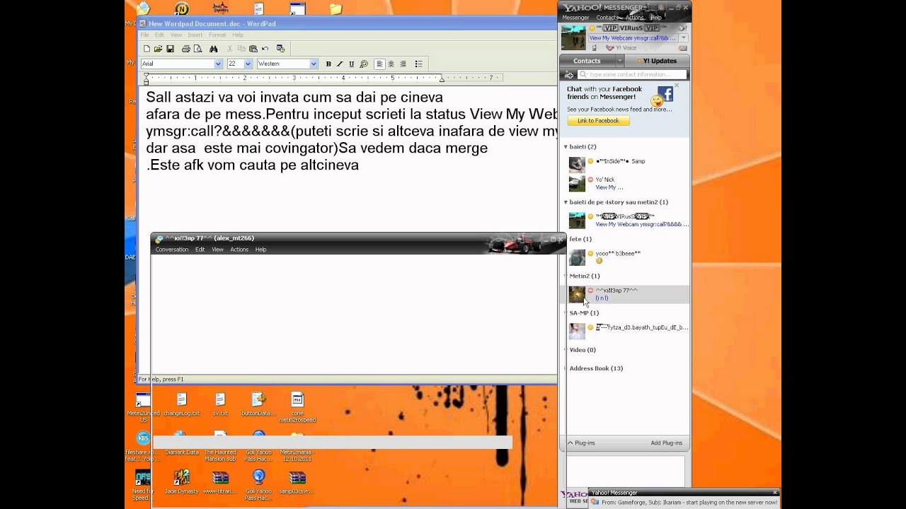Click the Add Plug-ins link
The height and width of the screenshot is (509, 906).
click(x=666, y=443)
